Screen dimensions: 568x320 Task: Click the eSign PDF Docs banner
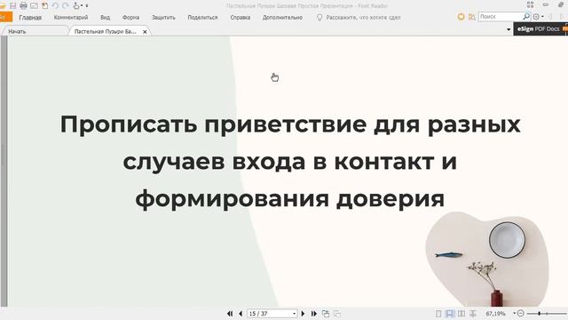pos(540,28)
